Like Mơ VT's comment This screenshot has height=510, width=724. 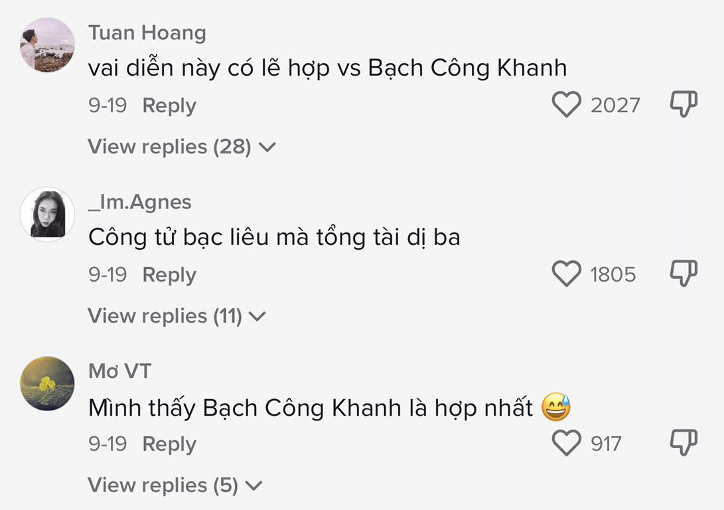tap(566, 444)
